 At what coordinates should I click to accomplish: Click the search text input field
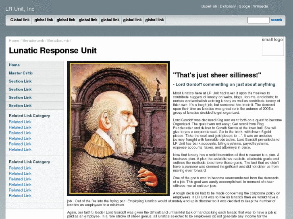pyautogui.click(x=258, y=20)
